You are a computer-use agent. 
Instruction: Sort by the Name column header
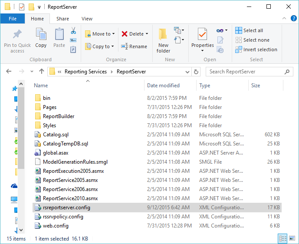[x=41, y=86]
